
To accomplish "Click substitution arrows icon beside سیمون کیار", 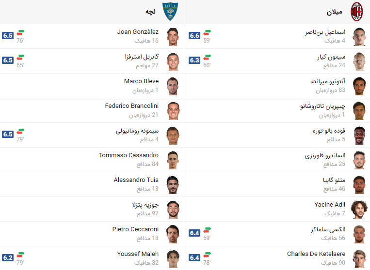I will tap(207, 57).
